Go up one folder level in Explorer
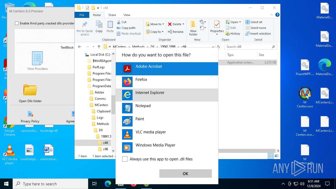336x189 pixels. 99,47
